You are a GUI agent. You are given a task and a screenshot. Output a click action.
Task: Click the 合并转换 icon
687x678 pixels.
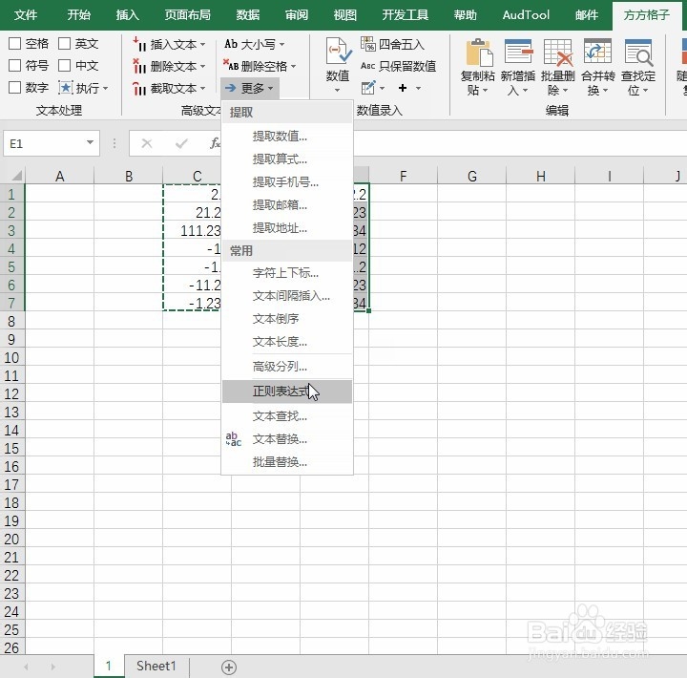point(597,52)
